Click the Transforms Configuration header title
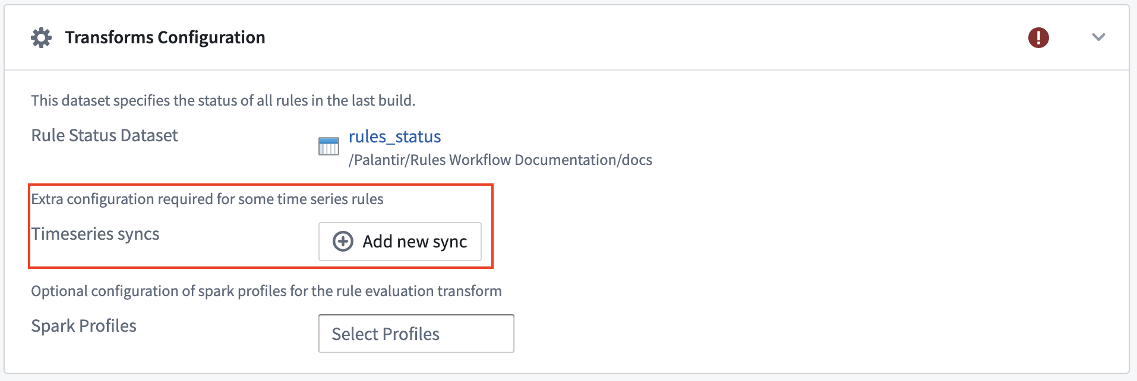 [165, 37]
